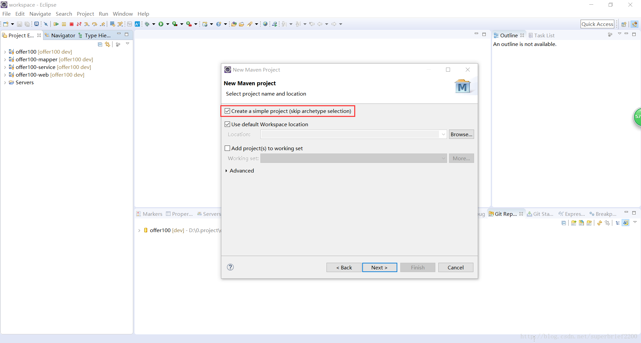
Task: Expand the offer100-web project node
Action: pyautogui.click(x=5, y=75)
